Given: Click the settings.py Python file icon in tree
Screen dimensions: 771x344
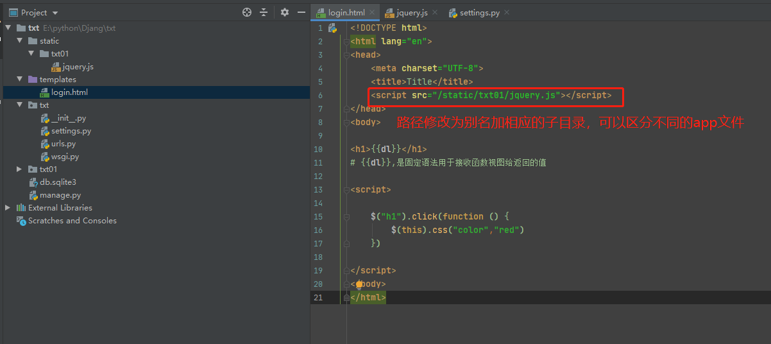Looking at the screenshot, I should [44, 131].
